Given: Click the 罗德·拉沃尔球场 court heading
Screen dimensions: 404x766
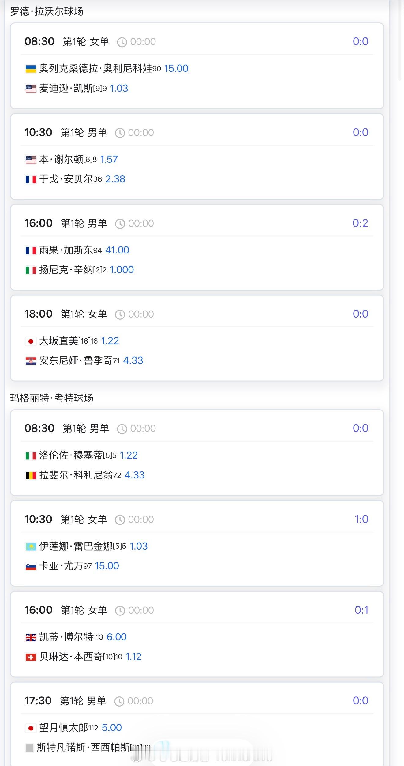Looking at the screenshot, I should pyautogui.click(x=47, y=11).
